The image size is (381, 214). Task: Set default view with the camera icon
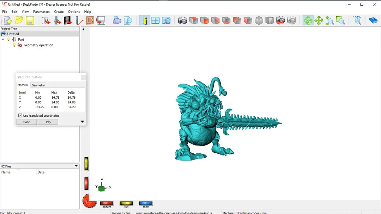coord(182,20)
